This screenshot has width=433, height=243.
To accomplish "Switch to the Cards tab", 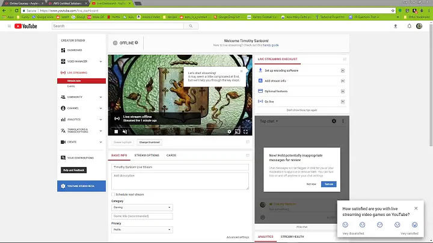I will pos(171,155).
